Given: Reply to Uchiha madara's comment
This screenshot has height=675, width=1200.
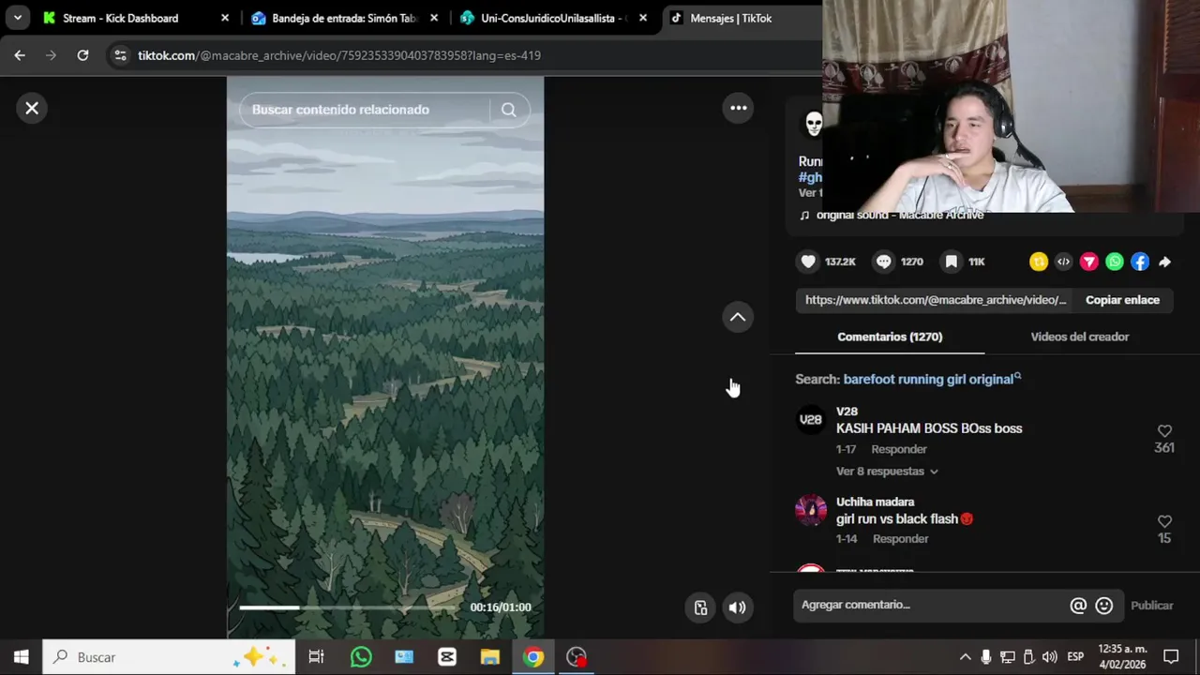Looking at the screenshot, I should click(x=900, y=539).
